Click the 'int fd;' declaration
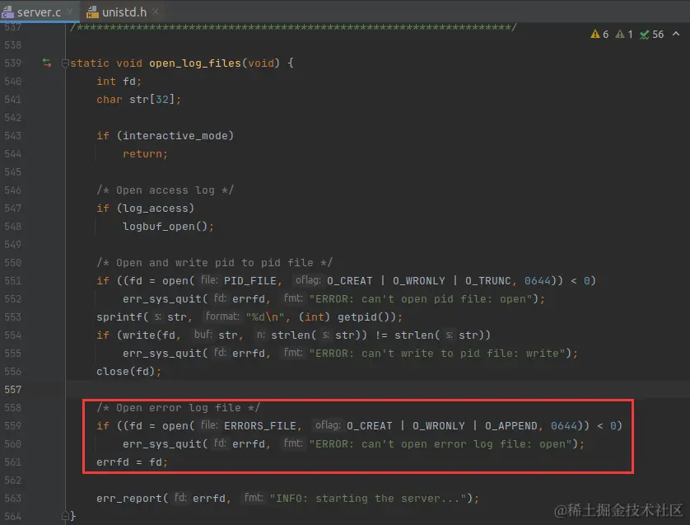Image resolution: width=690 pixels, height=525 pixels. tap(119, 82)
